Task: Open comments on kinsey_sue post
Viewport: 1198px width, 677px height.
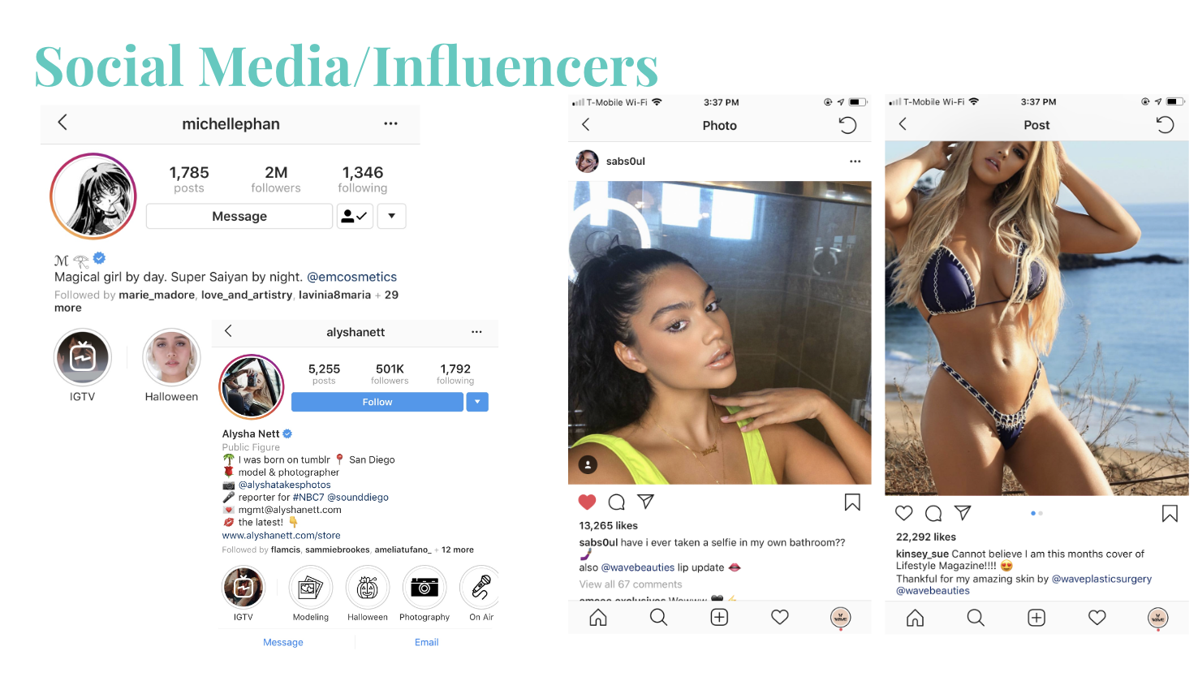Action: tap(933, 513)
